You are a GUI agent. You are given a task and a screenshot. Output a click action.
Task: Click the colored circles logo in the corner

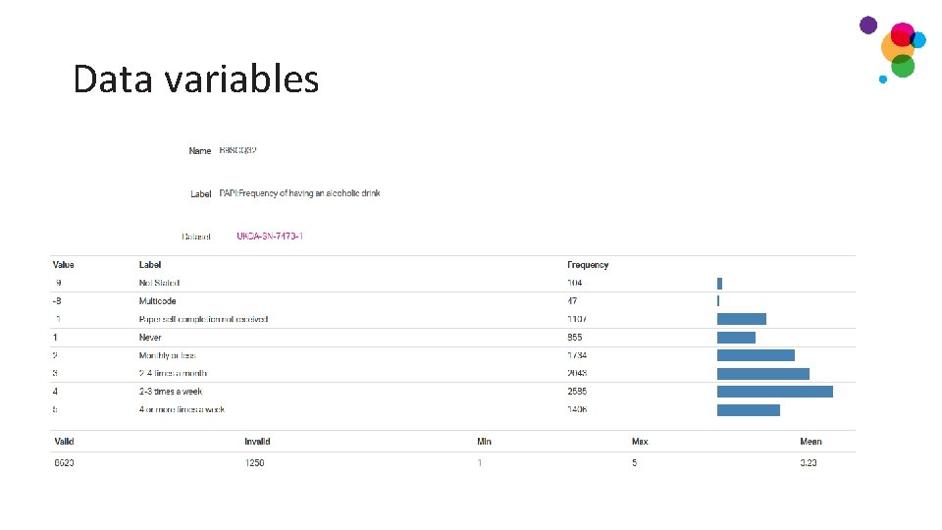(893, 49)
